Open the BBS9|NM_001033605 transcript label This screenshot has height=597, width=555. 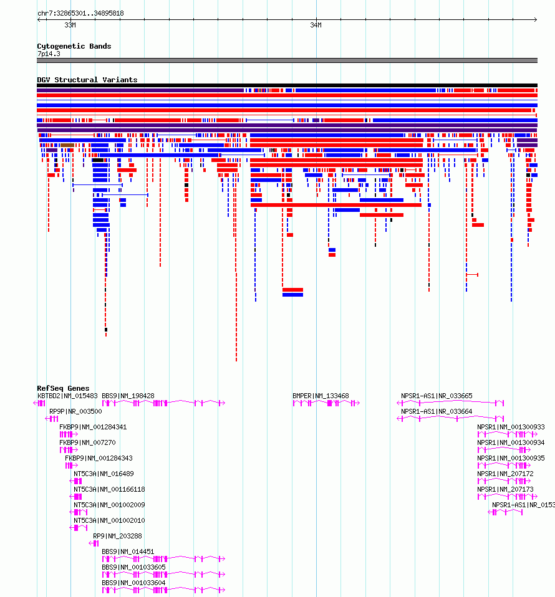click(x=133, y=567)
